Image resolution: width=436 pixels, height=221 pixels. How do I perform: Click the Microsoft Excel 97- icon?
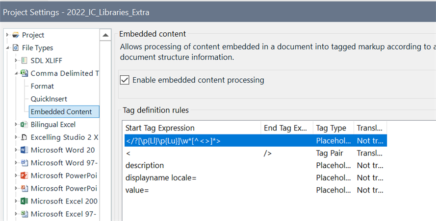coord(25,214)
